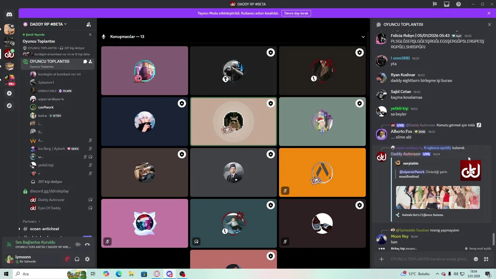496x279 pixels.
Task: Open Alberto Fox's profile name
Action: [x=401, y=131]
